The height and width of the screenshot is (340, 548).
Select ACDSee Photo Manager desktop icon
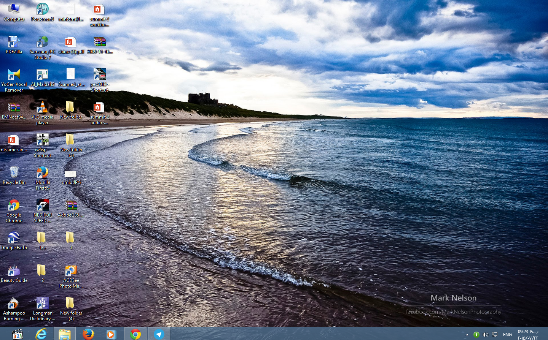[x=71, y=271]
